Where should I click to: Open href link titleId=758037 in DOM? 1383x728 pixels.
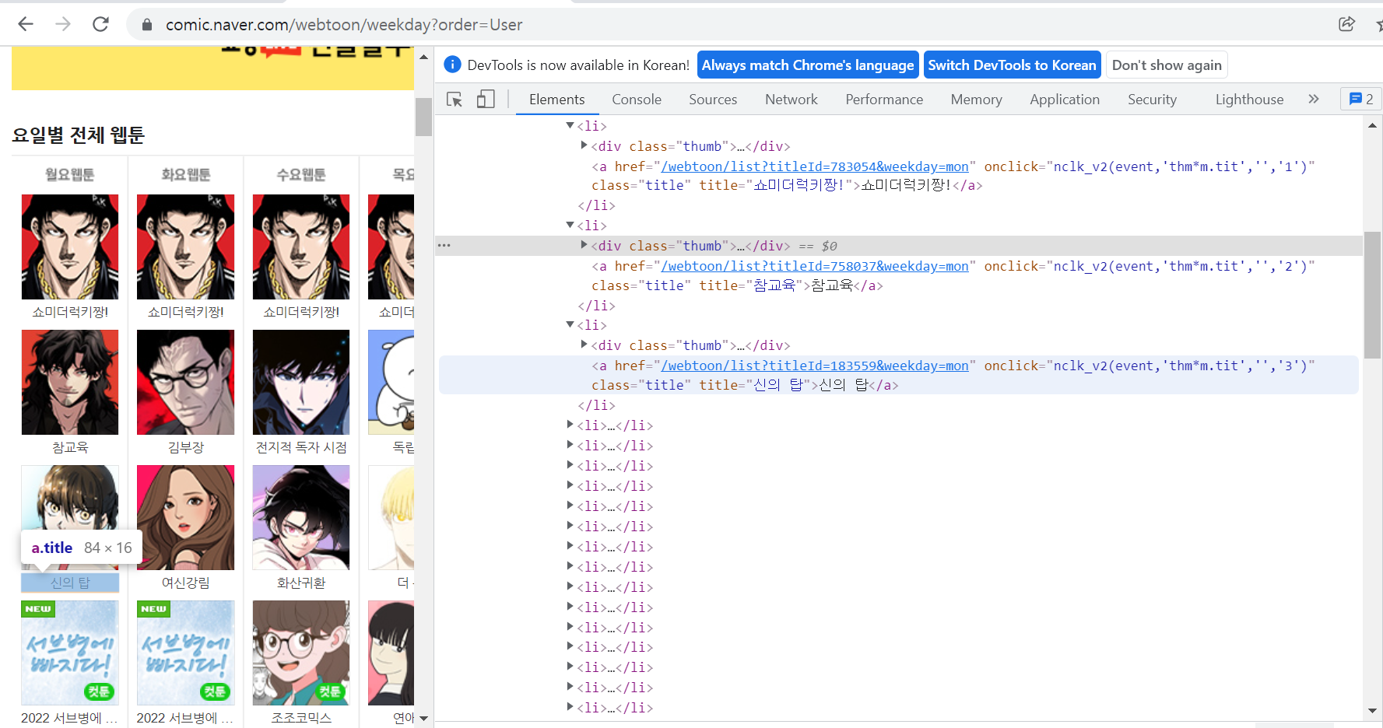tap(815, 266)
